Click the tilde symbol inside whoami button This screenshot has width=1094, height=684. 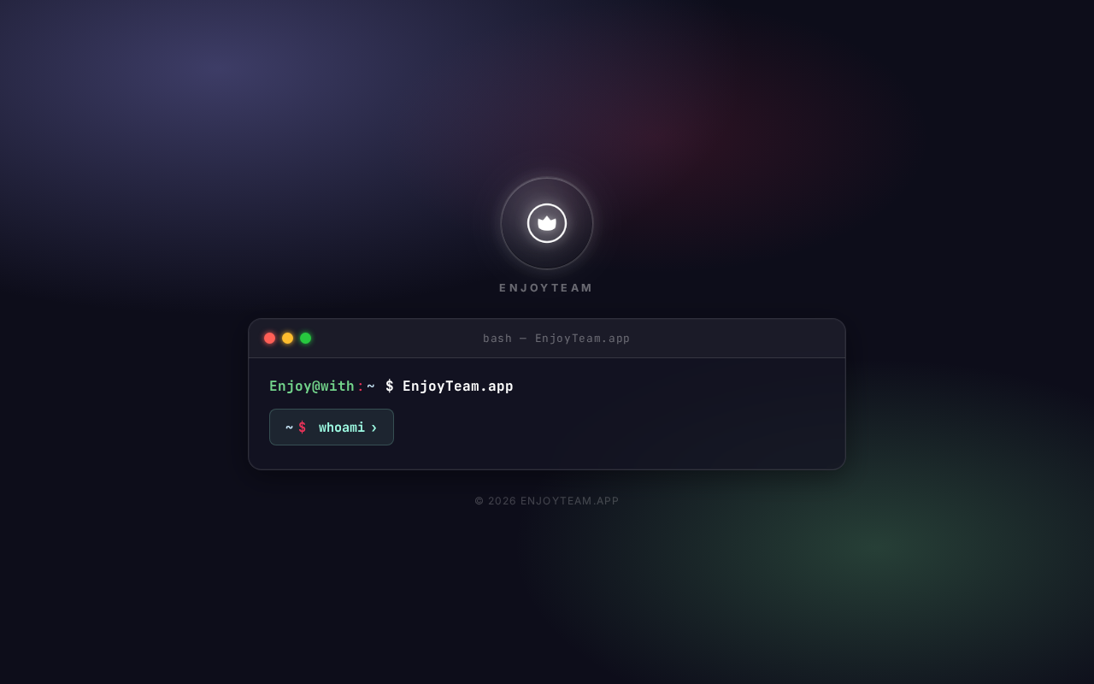[289, 427]
